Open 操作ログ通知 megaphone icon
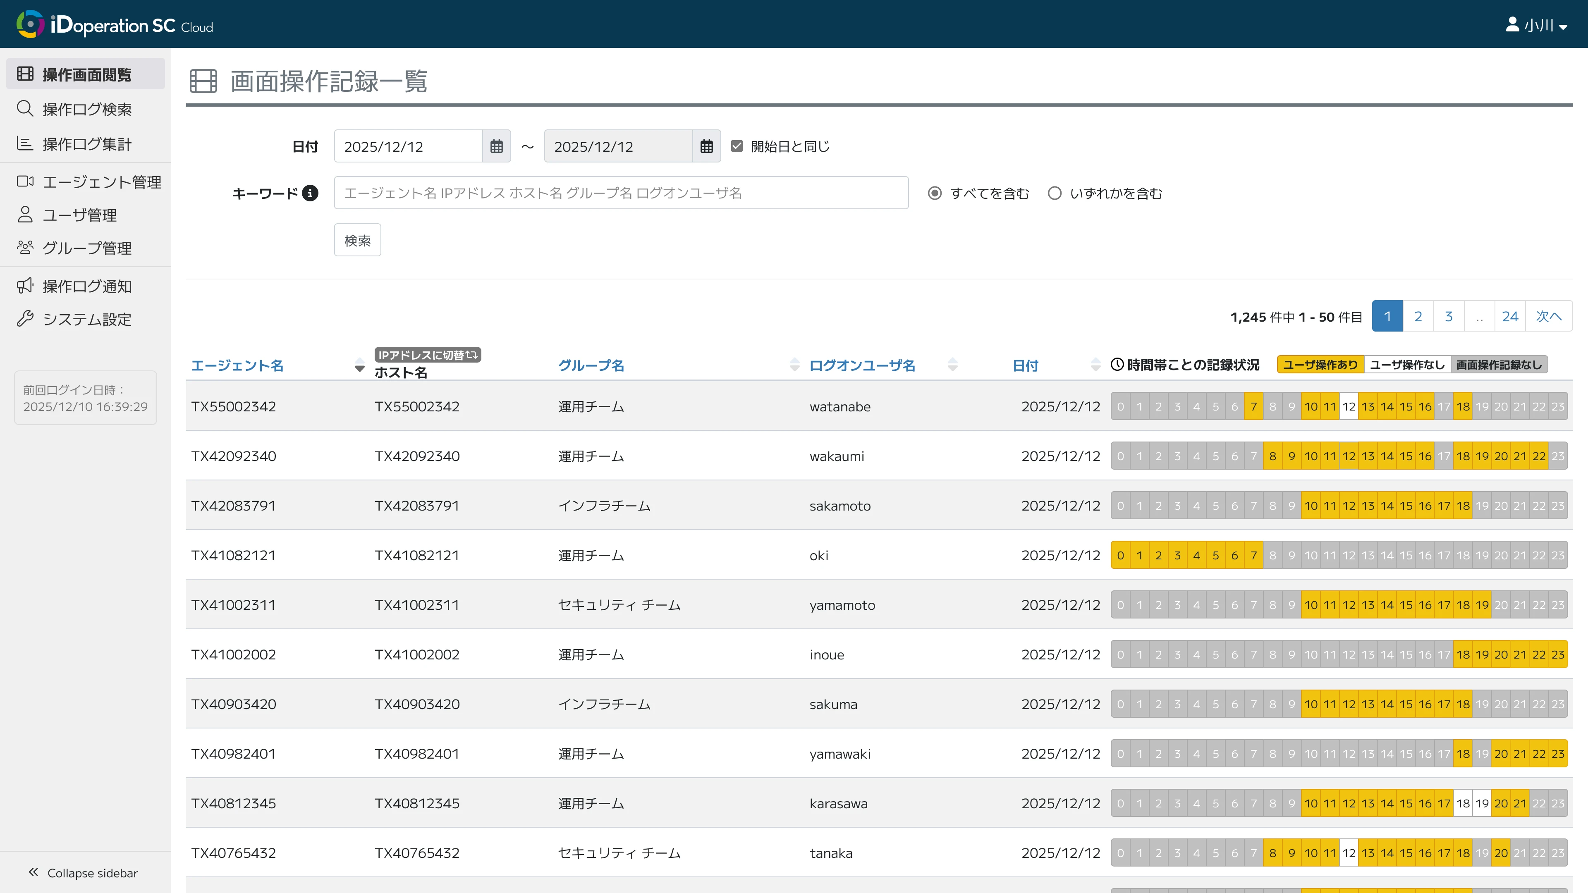This screenshot has height=893, width=1588. click(25, 285)
